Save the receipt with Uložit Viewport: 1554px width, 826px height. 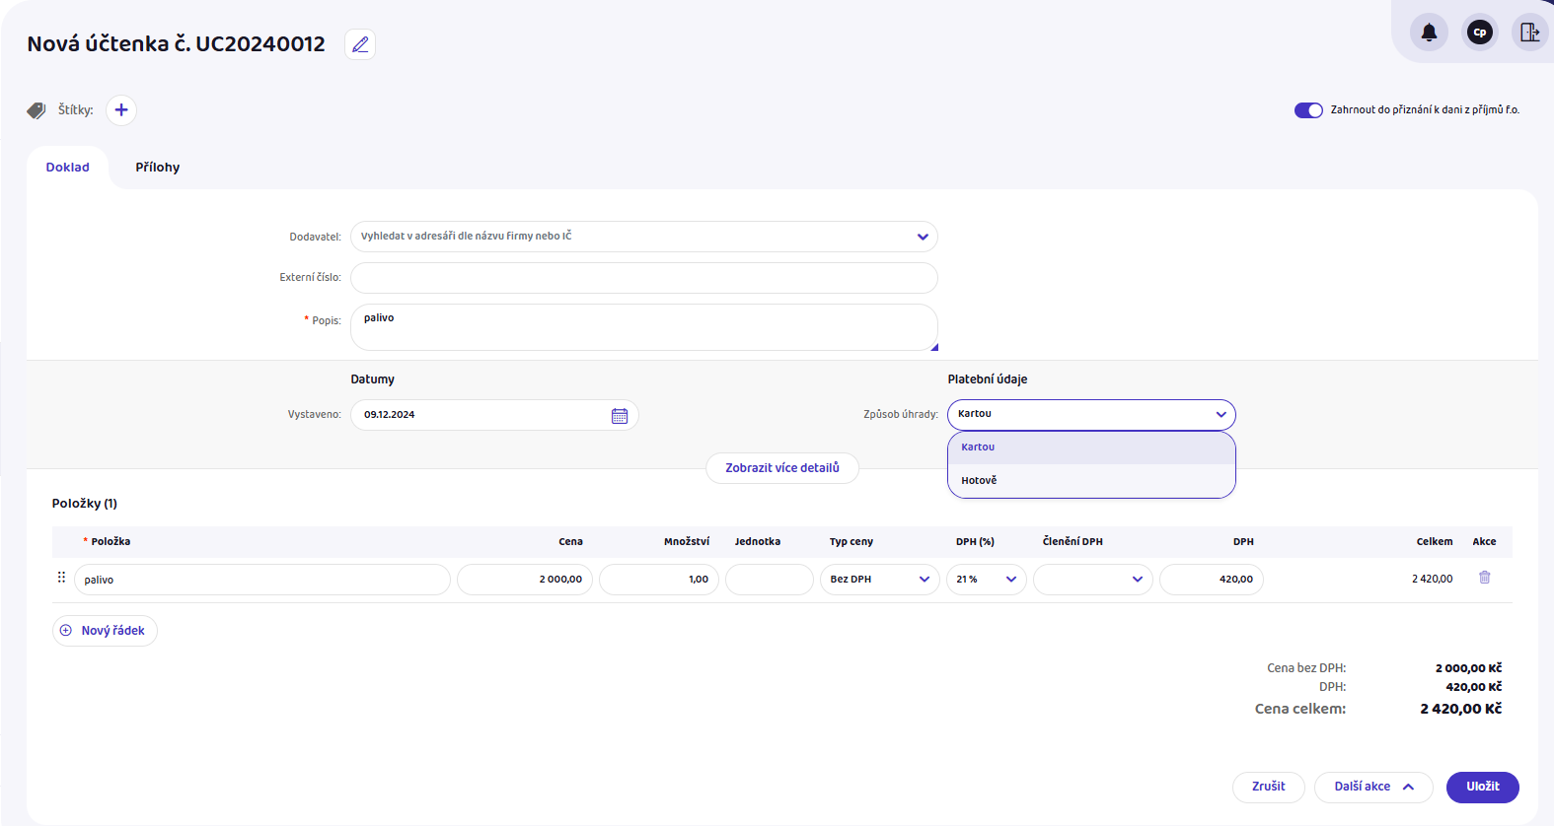(x=1483, y=788)
